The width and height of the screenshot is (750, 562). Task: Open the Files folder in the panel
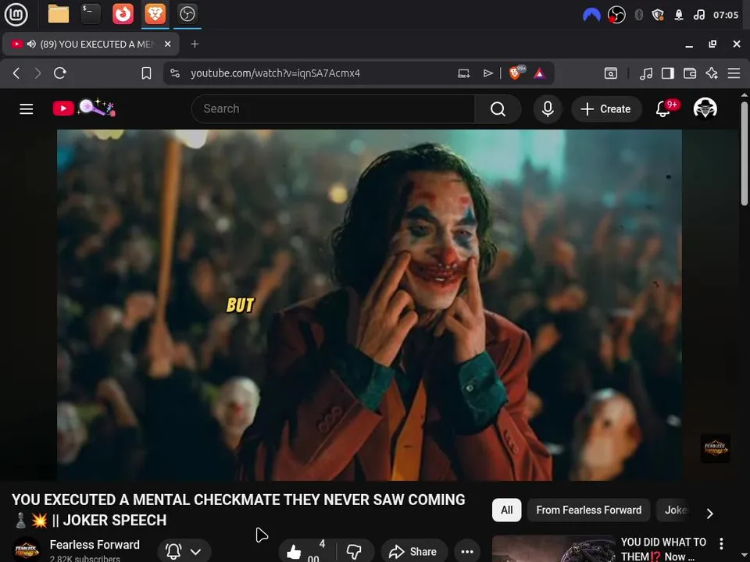[x=59, y=14]
